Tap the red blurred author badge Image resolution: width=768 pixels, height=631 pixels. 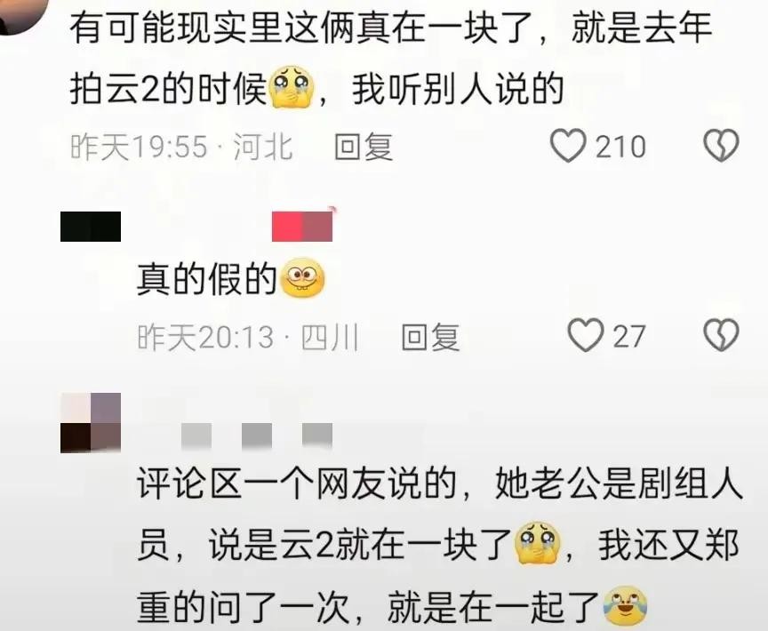pyautogui.click(x=302, y=226)
